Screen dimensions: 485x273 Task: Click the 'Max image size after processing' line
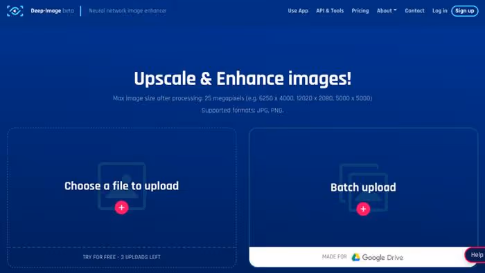[242, 98]
